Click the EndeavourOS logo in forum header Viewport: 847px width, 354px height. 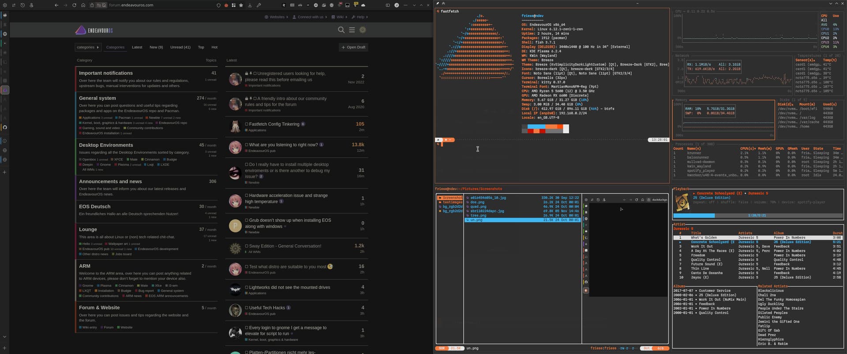coord(94,30)
